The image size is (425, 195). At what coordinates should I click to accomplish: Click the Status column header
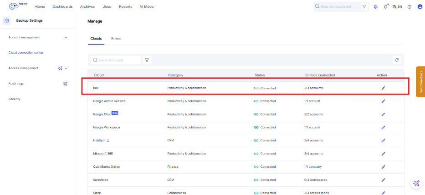[260, 75]
